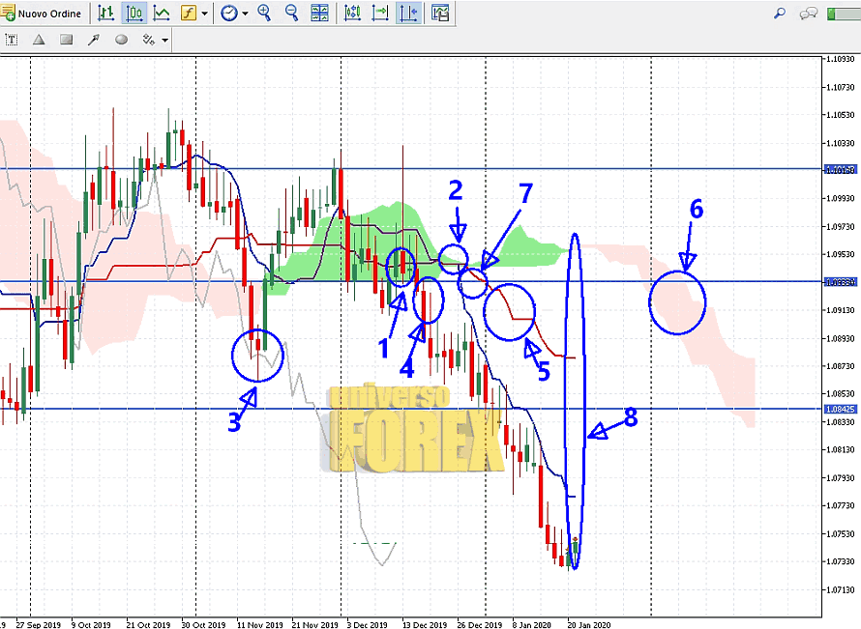Select the triangle shape tool
The width and height of the screenshot is (861, 629).
tap(40, 40)
